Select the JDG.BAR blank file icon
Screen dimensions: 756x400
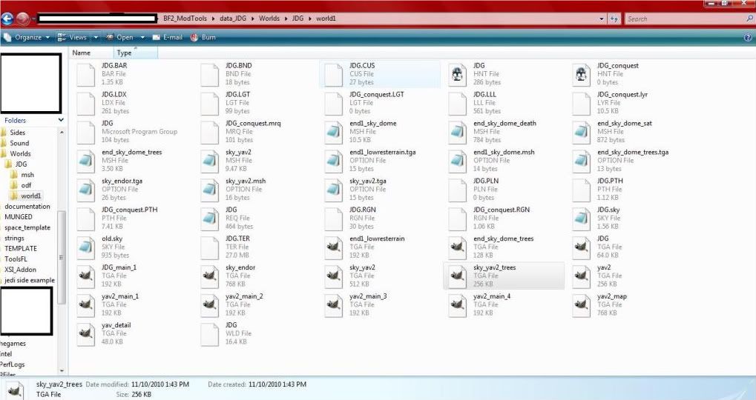(x=86, y=75)
